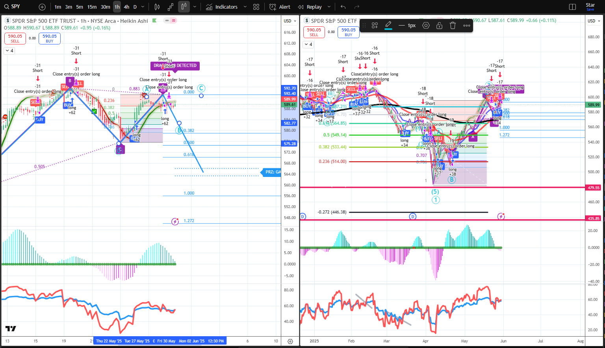This screenshot has width=605, height=348.
Task: Select the bars chart style icon
Action: pos(157,7)
